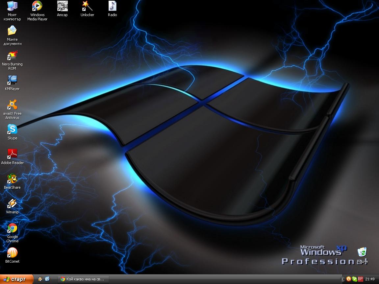
Task: Select the Amcap desktop icon
Action: click(62, 6)
